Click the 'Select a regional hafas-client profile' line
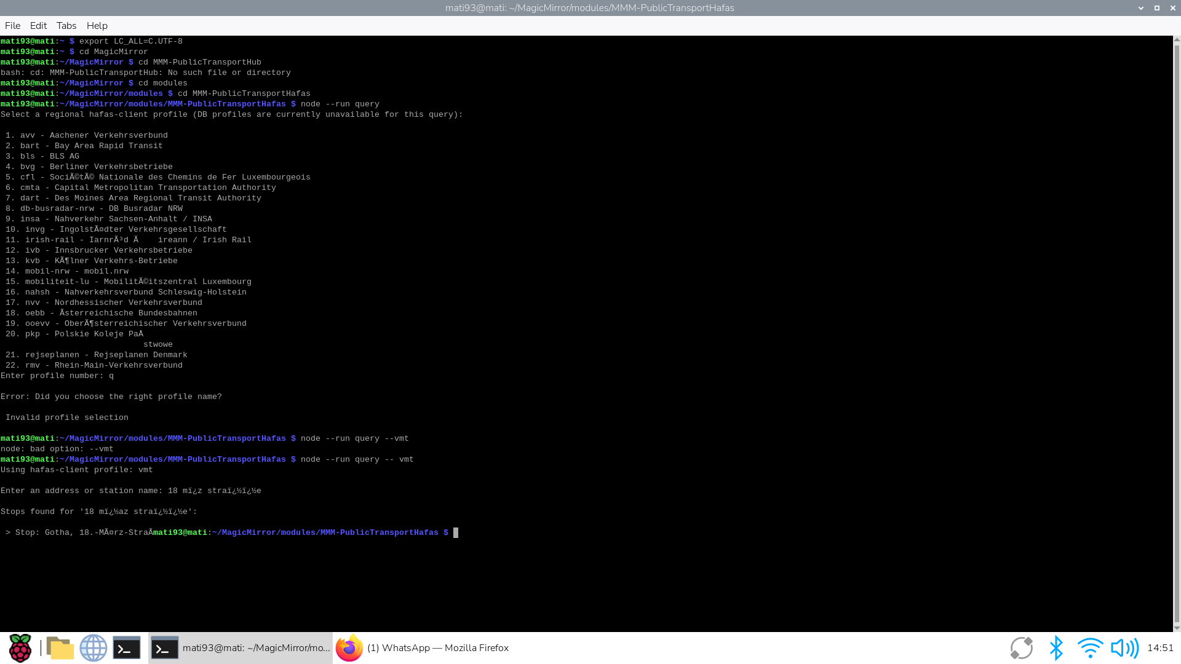1181x664 pixels. [232, 114]
